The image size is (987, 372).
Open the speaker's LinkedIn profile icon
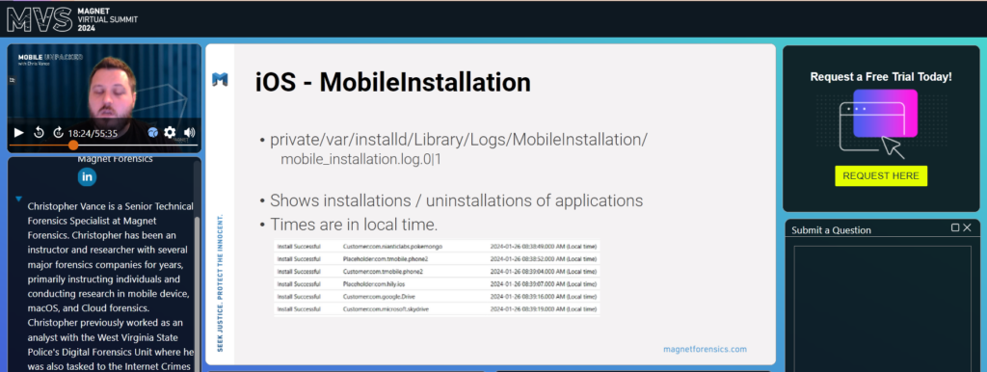pyautogui.click(x=87, y=177)
